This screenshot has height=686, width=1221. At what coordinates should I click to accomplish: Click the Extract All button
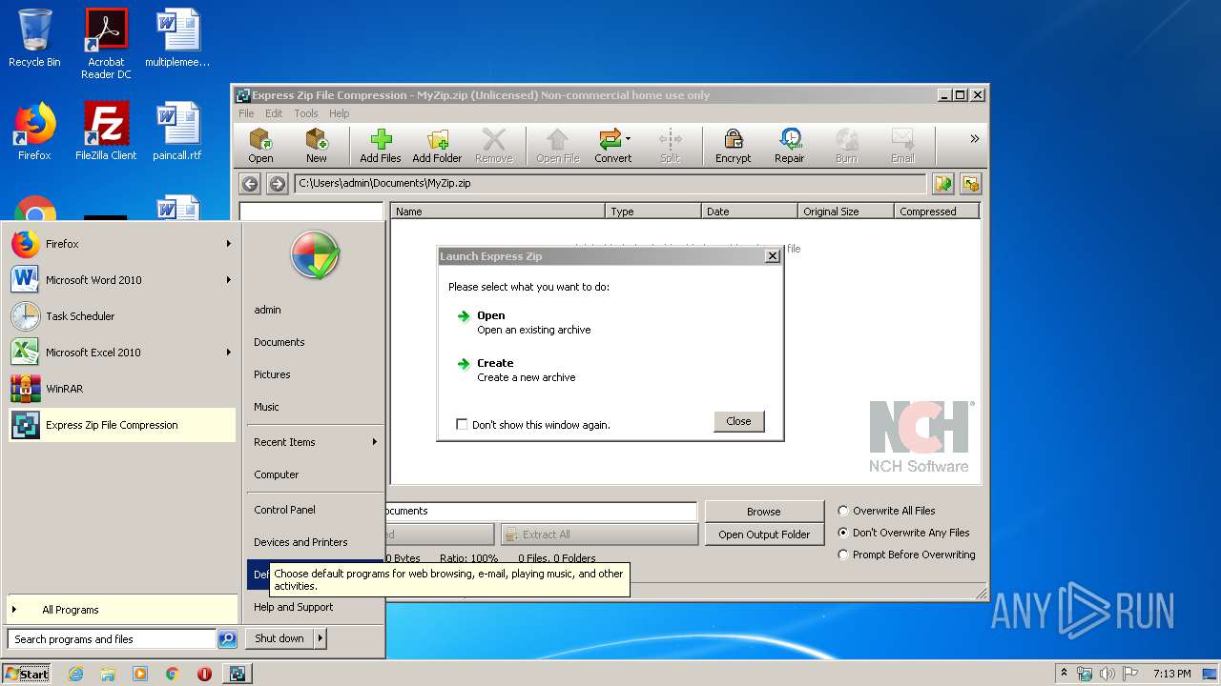coord(599,535)
